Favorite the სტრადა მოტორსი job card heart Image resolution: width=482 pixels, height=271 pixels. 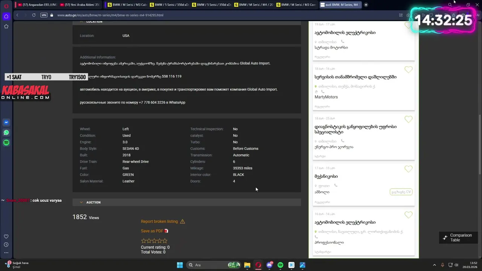(408, 25)
